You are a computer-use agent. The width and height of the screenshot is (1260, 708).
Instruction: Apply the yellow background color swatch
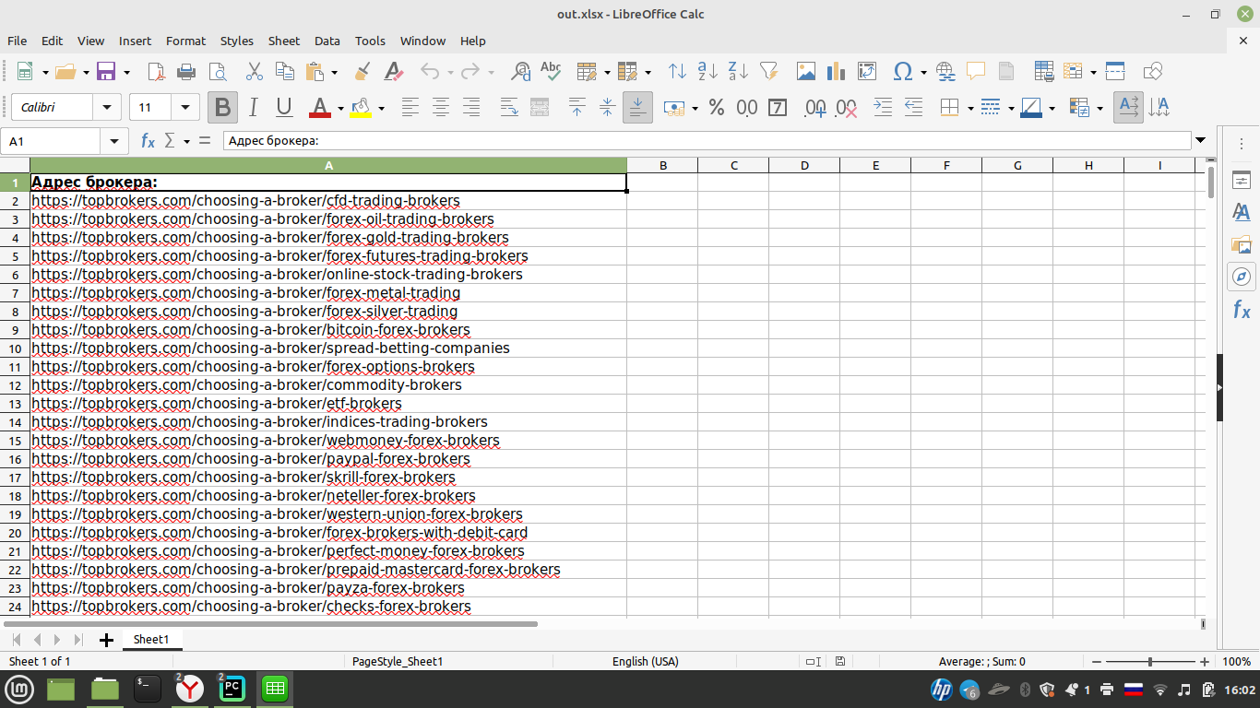coord(361,108)
